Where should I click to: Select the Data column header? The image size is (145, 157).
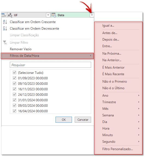coord(72,15)
